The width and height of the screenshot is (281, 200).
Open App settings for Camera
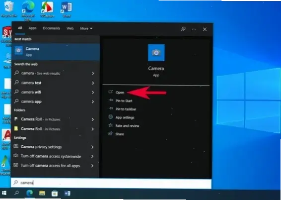click(x=125, y=117)
